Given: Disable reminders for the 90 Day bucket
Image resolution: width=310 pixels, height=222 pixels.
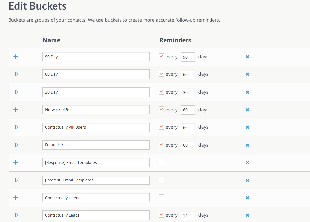Looking at the screenshot, I should [161, 56].
